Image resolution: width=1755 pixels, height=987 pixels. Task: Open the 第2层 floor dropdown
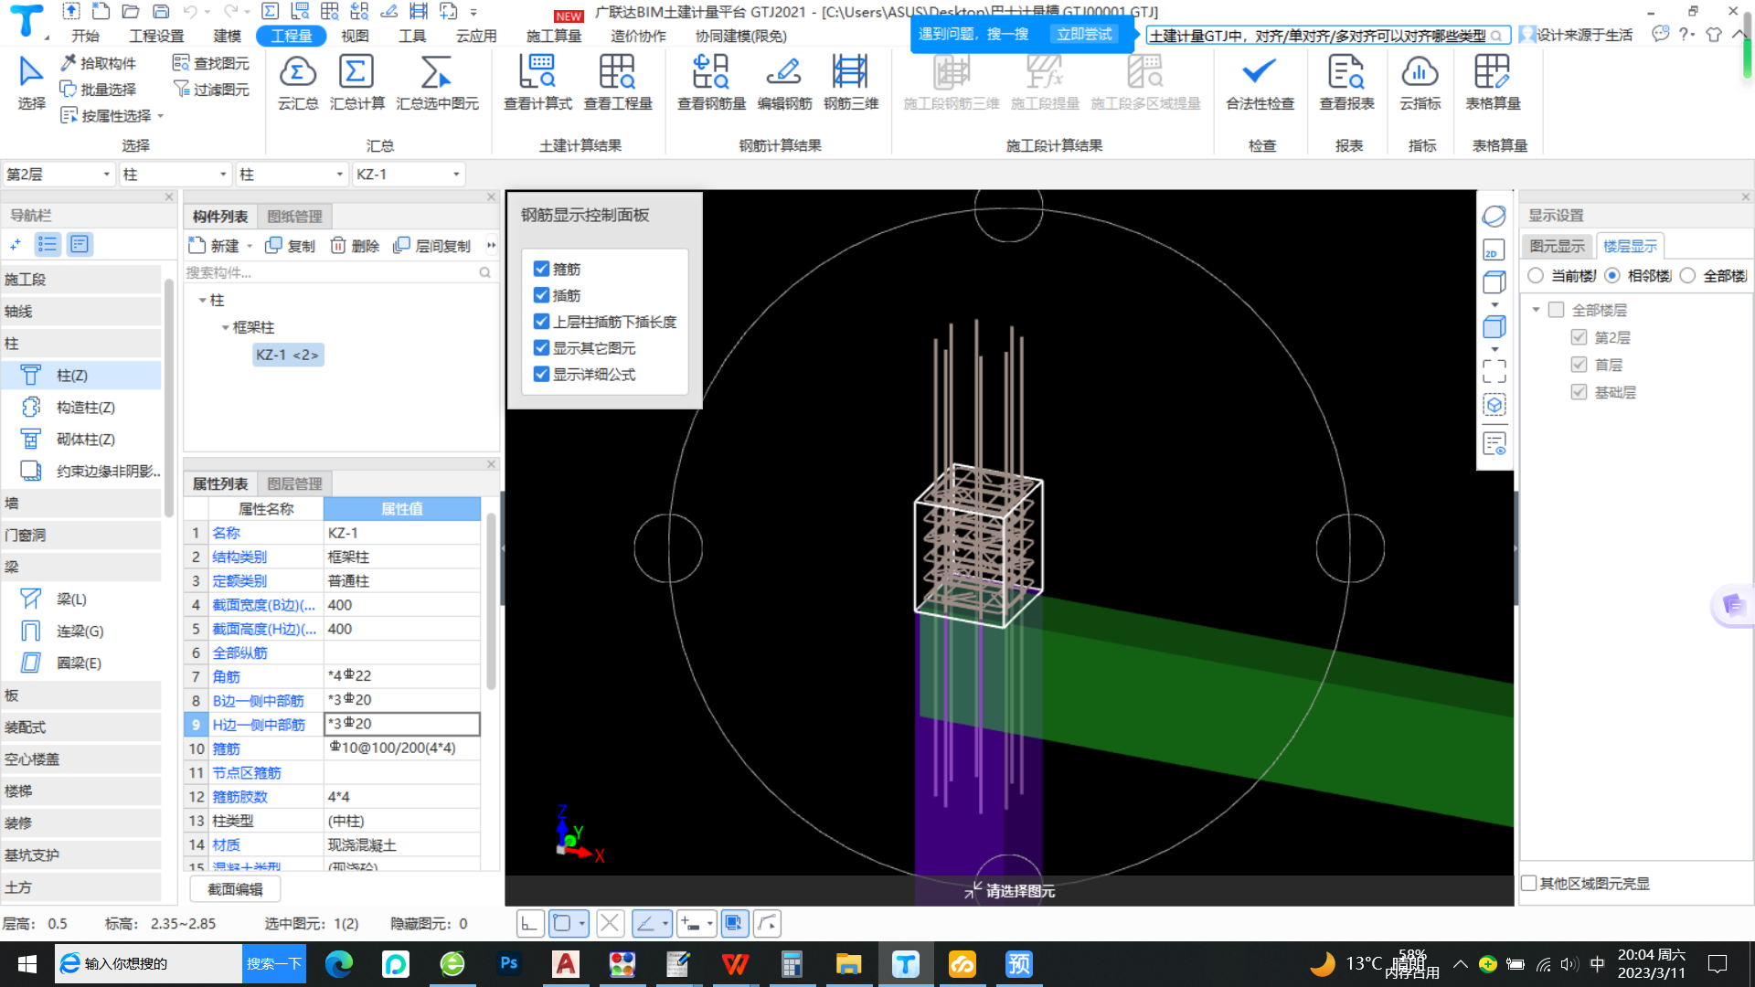coord(107,175)
